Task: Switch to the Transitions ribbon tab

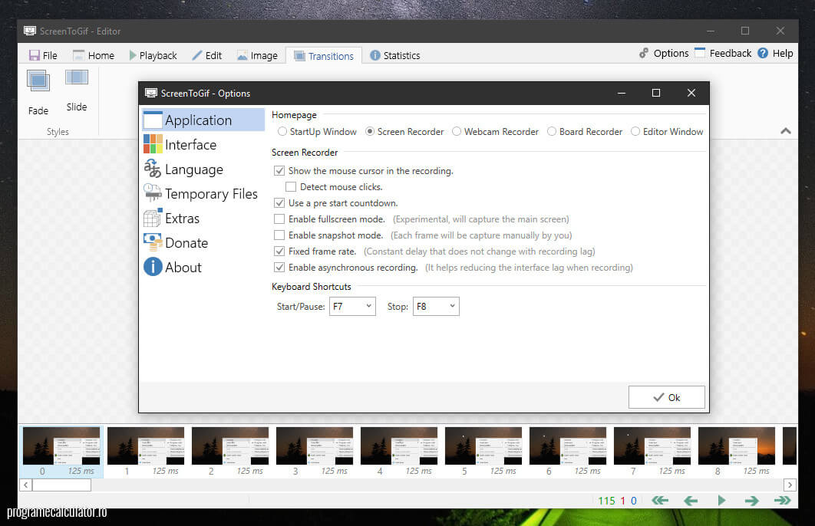Action: 323,55
